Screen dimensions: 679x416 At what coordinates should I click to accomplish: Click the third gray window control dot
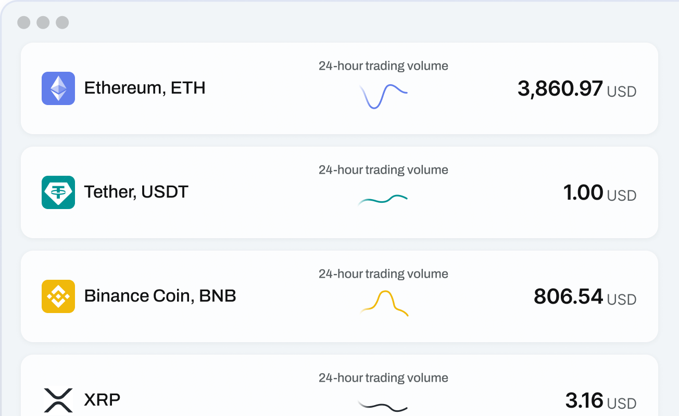tap(62, 22)
